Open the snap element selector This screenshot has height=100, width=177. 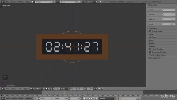click(95, 89)
